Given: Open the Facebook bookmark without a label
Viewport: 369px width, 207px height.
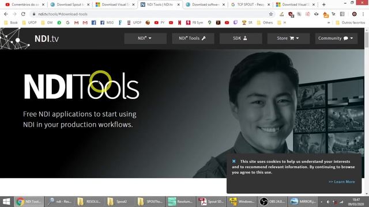Looking at the screenshot, I should (93, 22).
